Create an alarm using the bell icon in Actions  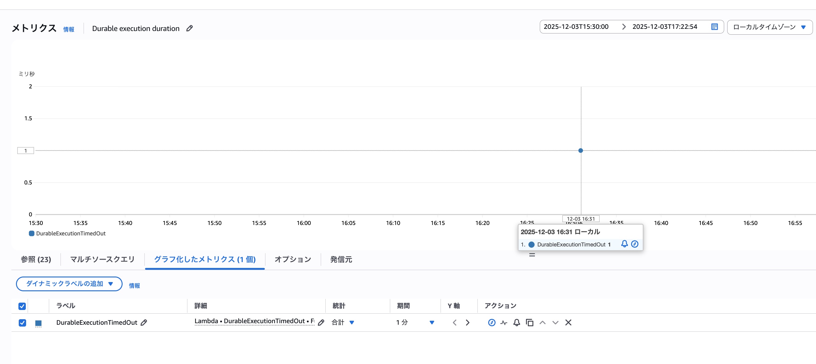click(x=516, y=322)
